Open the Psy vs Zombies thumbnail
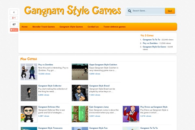Screen dimensions: 195x130 (29, 72)
